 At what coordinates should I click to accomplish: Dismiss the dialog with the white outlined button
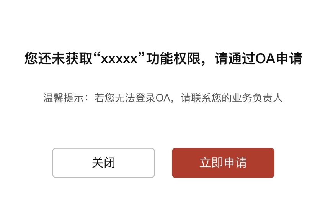click(x=103, y=163)
